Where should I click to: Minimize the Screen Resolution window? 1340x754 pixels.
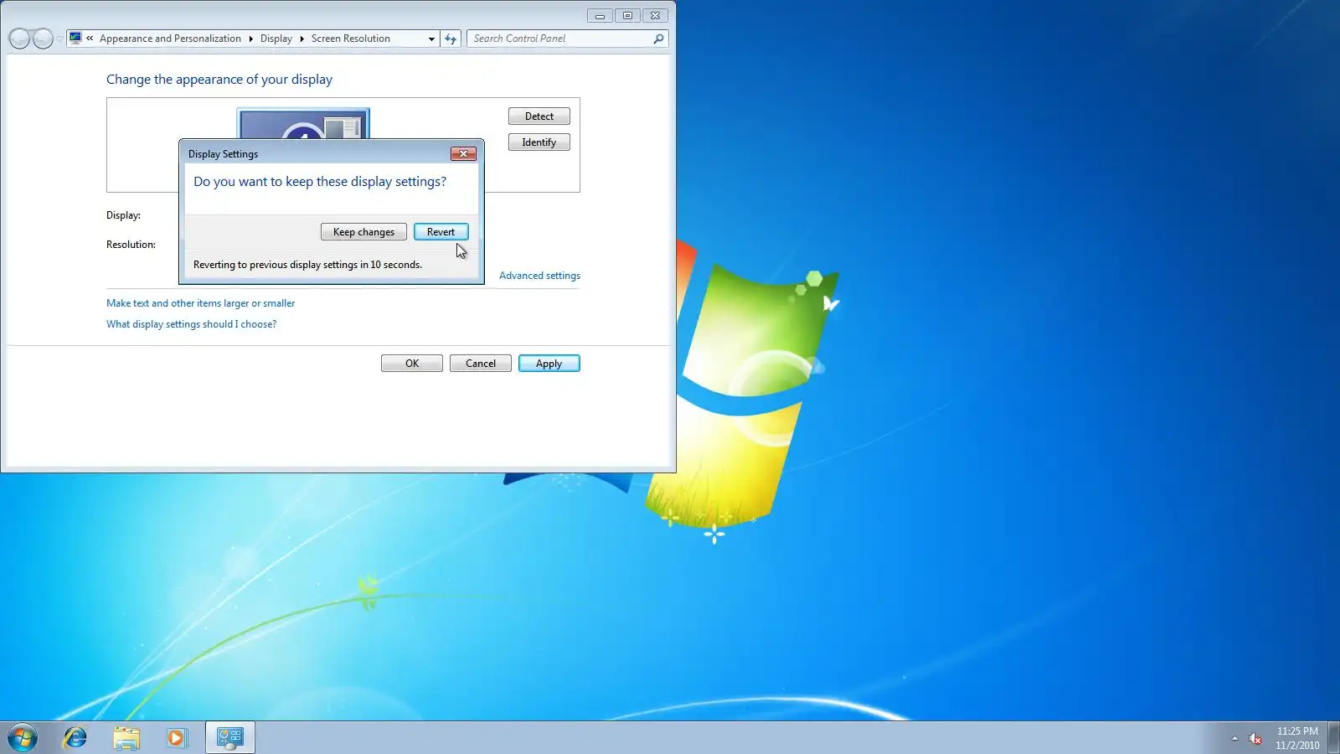click(600, 15)
